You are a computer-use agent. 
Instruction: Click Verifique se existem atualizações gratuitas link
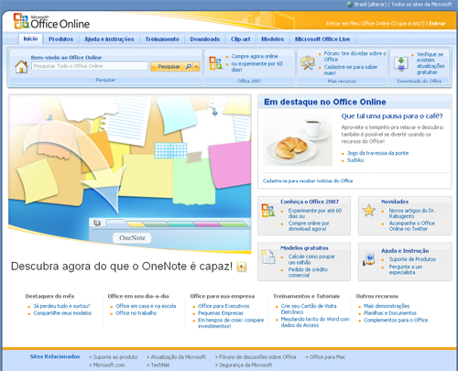click(431, 63)
